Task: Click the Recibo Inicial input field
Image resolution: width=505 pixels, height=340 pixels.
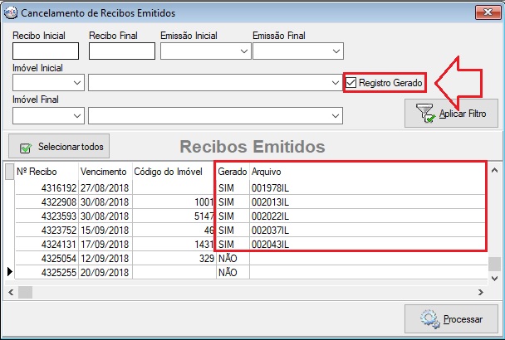Action: [x=46, y=51]
